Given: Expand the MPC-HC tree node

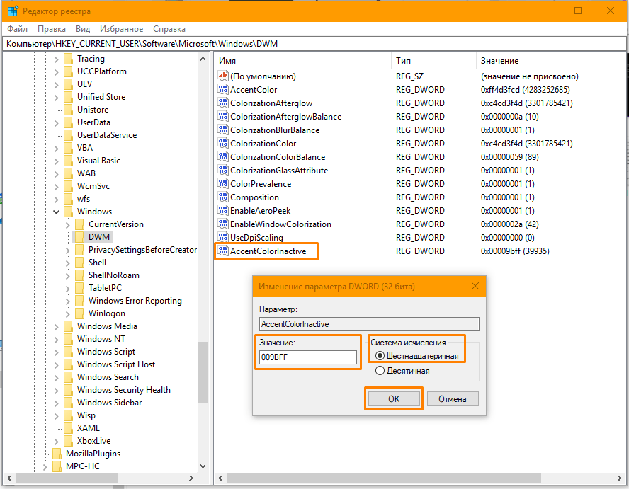Looking at the screenshot, I should tap(45, 466).
